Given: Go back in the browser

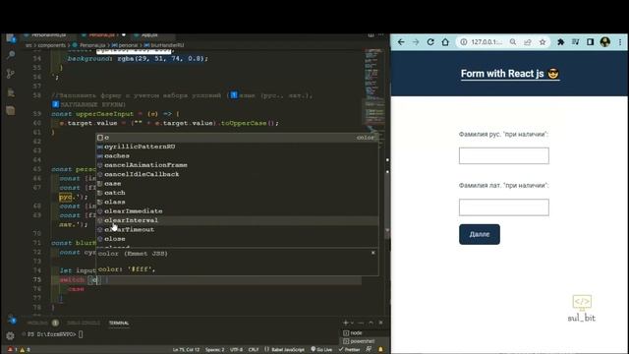Looking at the screenshot, I should click(401, 41).
